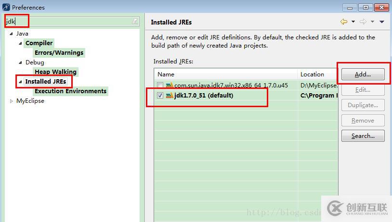Open Execution Environments preference page
The height and width of the screenshot is (222, 392).
[x=70, y=91]
